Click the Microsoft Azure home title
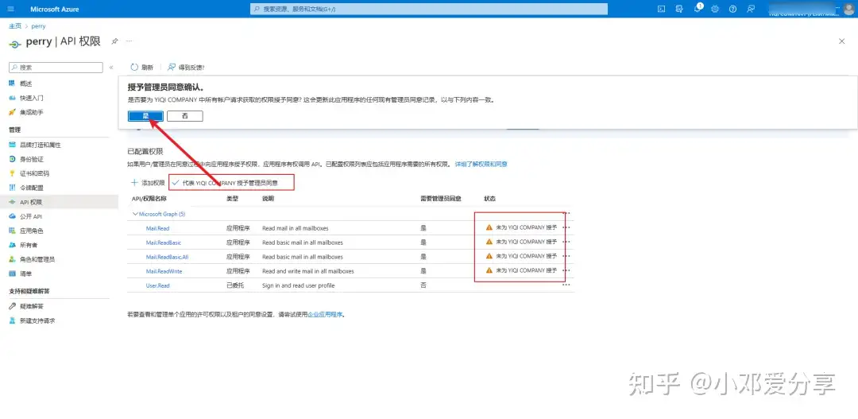Image resolution: width=858 pixels, height=419 pixels. pos(54,10)
